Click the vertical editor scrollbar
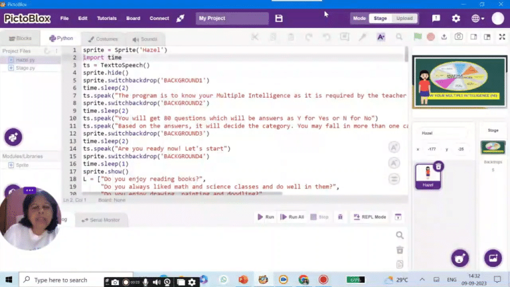 pyautogui.click(x=406, y=54)
